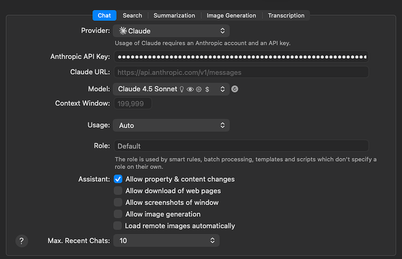Focus the Claude URL text field
The image size is (402, 259).
click(x=241, y=72)
